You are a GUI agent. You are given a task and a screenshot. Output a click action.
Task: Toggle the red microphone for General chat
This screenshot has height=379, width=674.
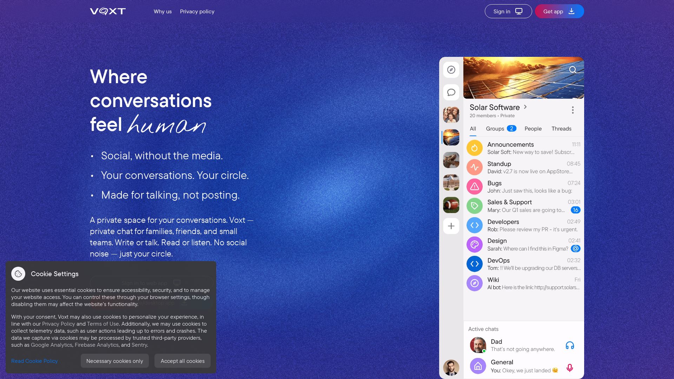570,367
